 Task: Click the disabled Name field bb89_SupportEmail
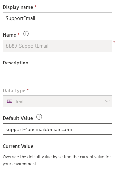click(57, 46)
